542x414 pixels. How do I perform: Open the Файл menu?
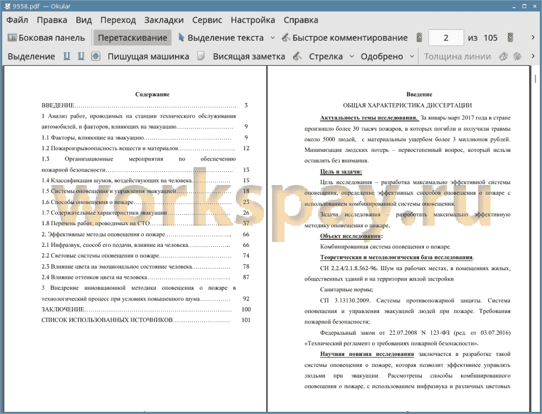17,20
